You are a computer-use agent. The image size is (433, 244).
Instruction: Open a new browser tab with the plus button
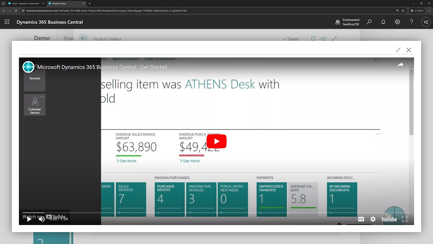point(90,3)
